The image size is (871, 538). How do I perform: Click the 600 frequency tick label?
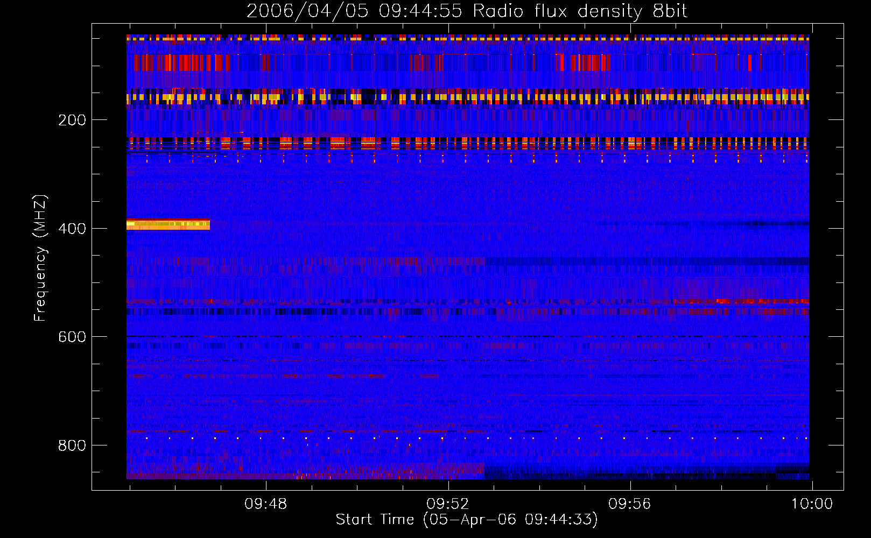tap(72, 337)
